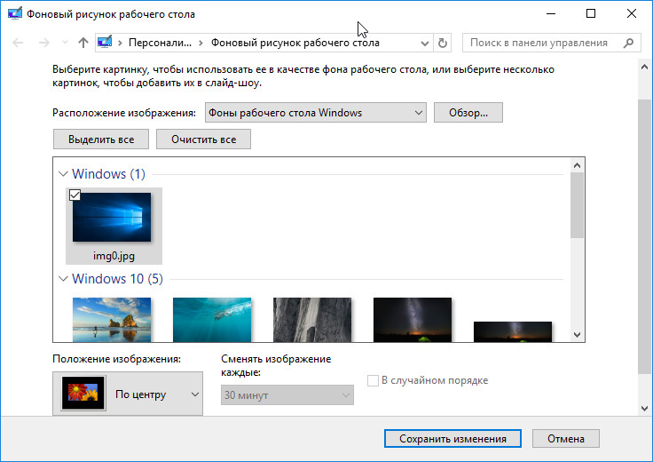
Task: Open address bar history dropdown
Action: tap(425, 43)
